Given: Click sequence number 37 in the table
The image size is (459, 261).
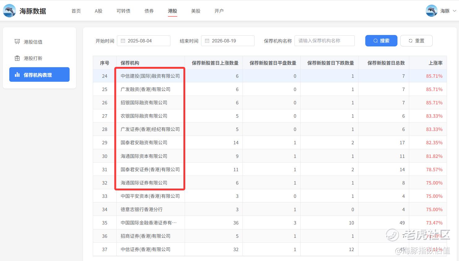Looking at the screenshot, I should click(x=105, y=250).
